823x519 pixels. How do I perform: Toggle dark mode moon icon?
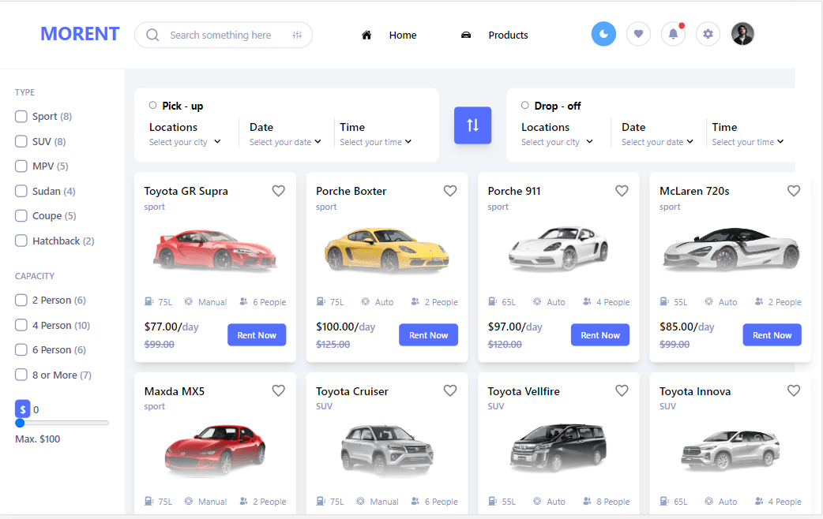603,34
